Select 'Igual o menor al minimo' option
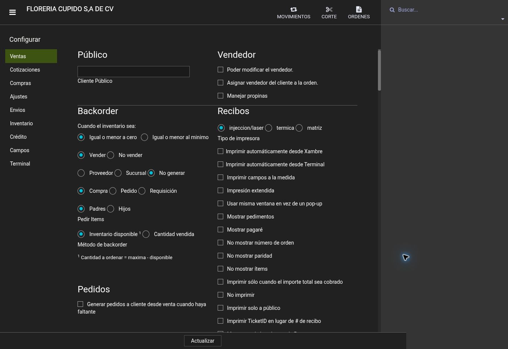 [145, 137]
